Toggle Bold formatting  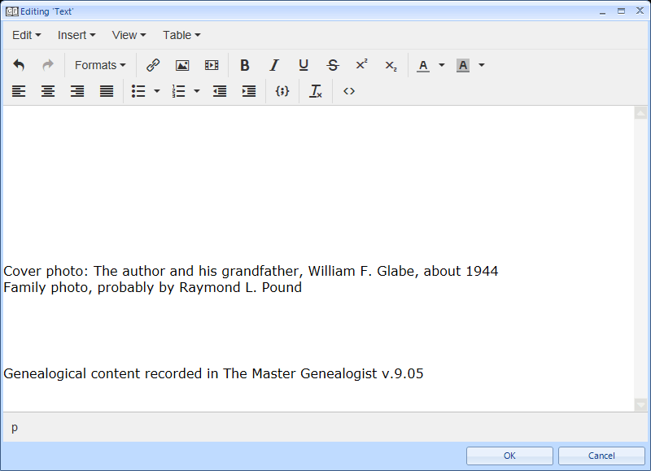pyautogui.click(x=244, y=65)
